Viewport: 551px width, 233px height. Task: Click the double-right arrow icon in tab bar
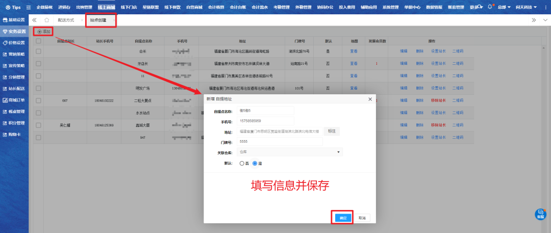point(534,20)
